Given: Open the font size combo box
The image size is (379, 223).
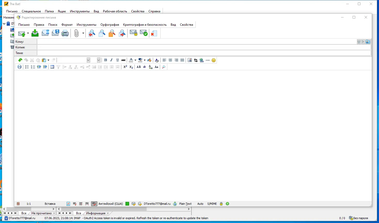Looking at the screenshot, I should [x=96, y=60].
